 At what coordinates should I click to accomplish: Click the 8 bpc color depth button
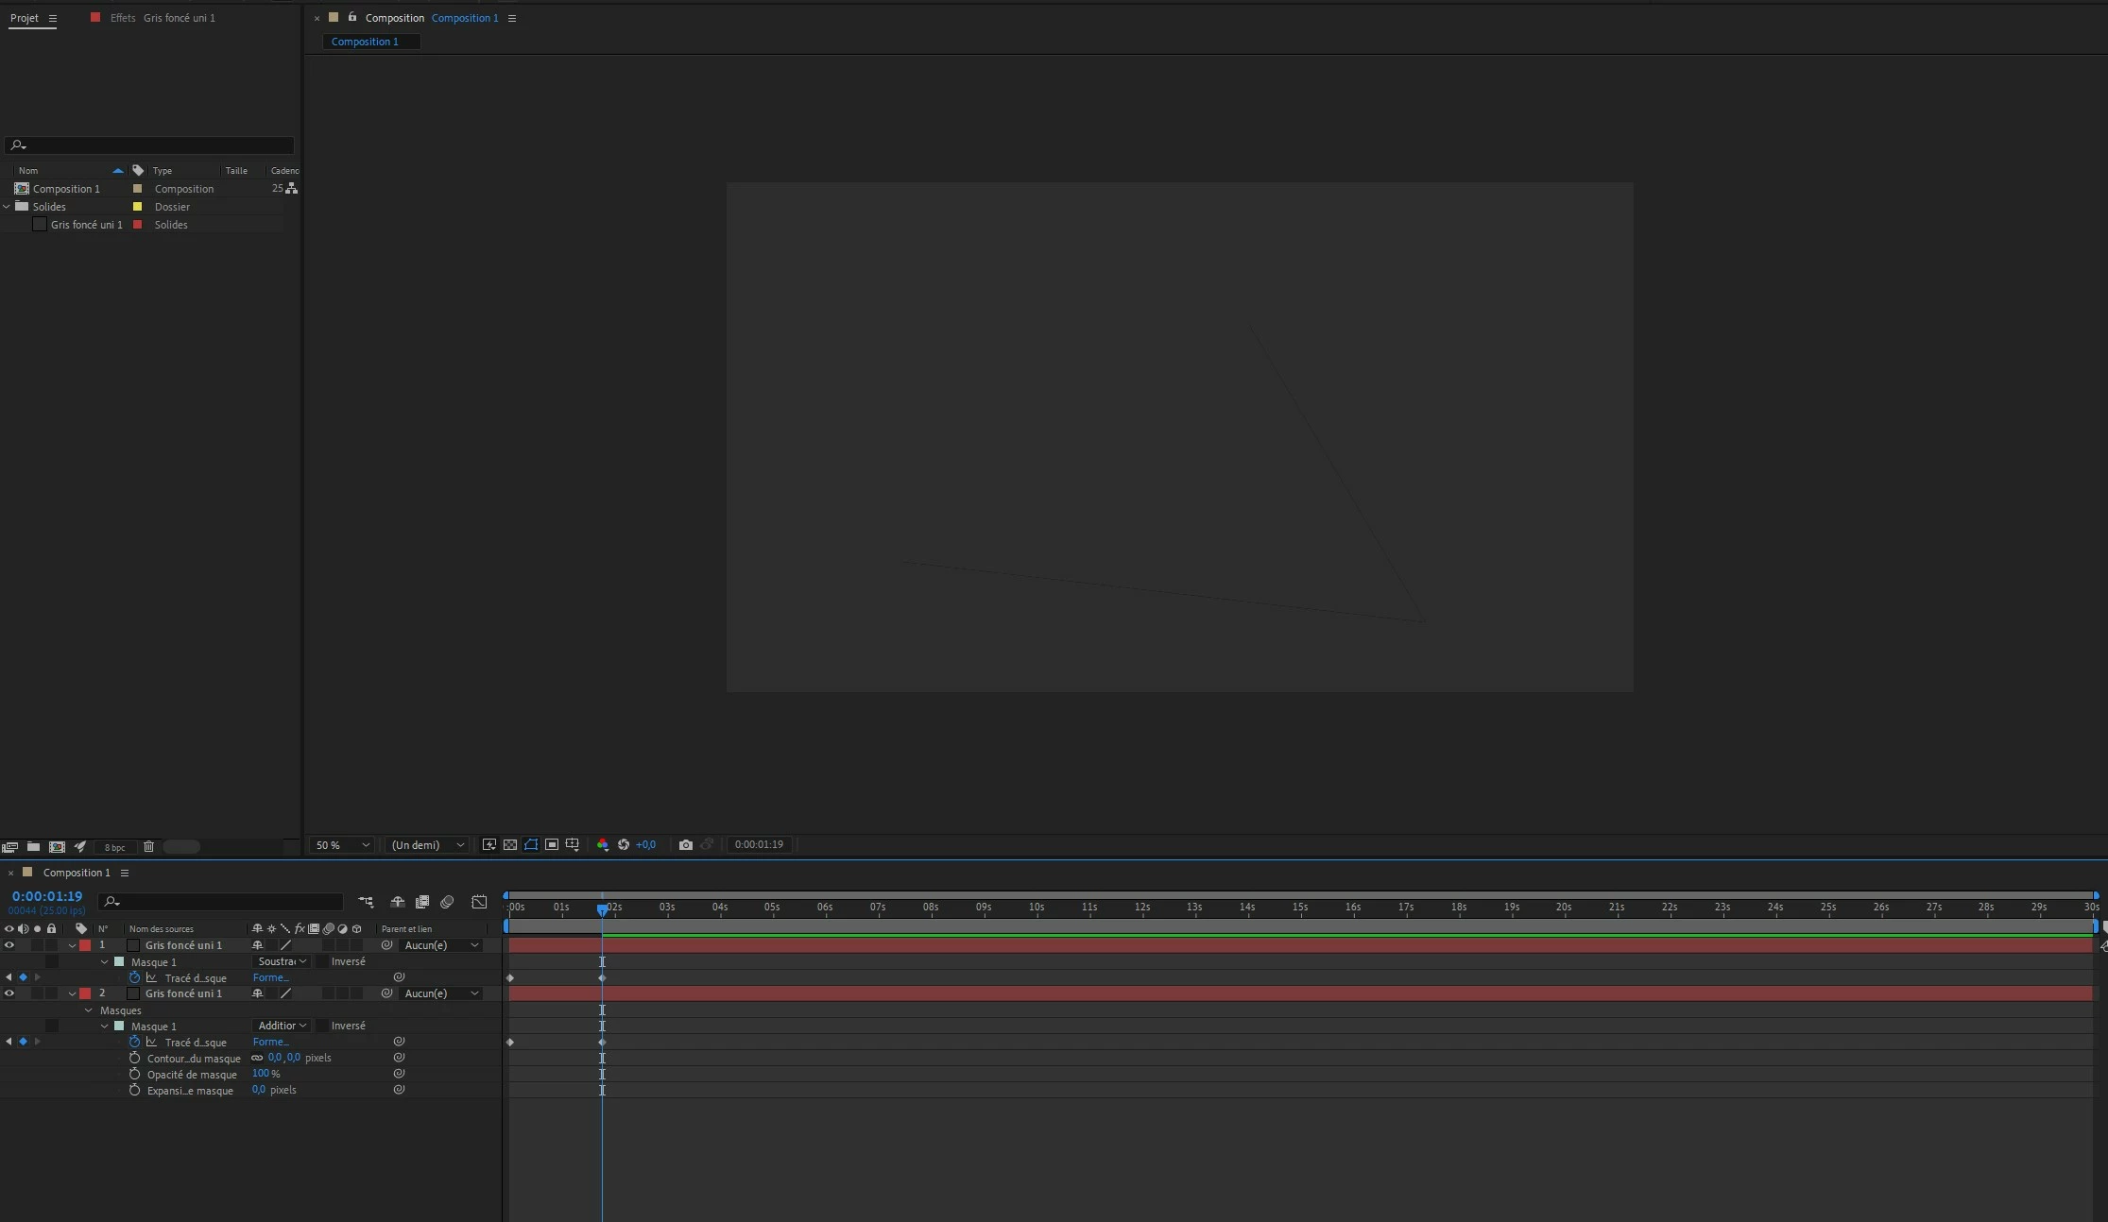click(114, 847)
